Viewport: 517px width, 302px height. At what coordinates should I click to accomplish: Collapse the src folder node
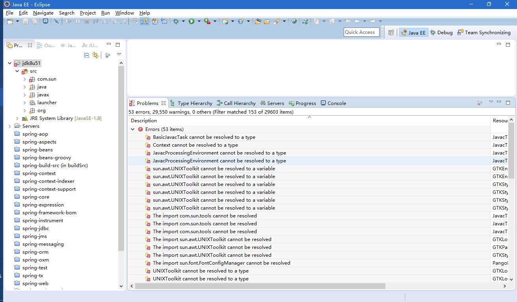pyautogui.click(x=17, y=71)
